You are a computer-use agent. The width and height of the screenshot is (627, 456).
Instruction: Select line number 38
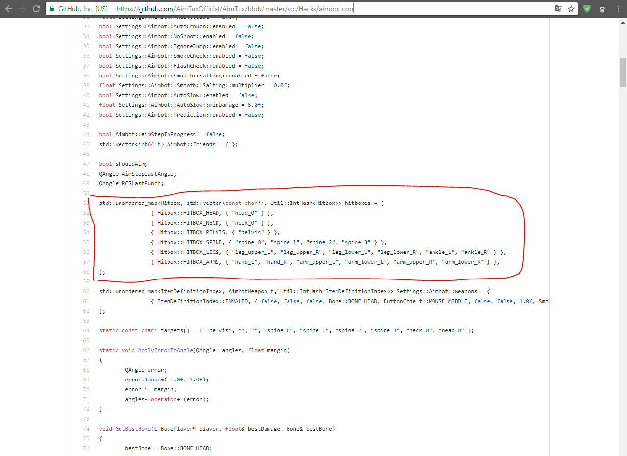click(x=86, y=76)
